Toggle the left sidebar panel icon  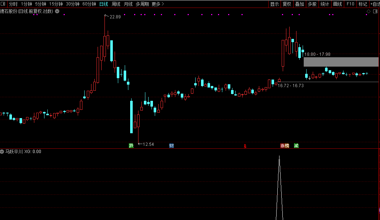tap(3, 4)
